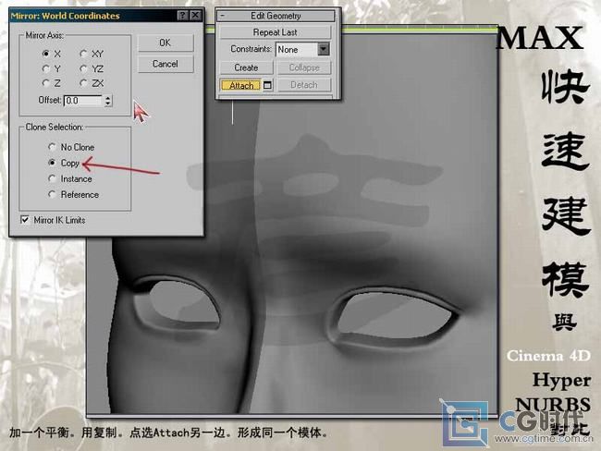Close the Mirror: World Coordinates dialog
The width and height of the screenshot is (601, 451).
[x=195, y=16]
